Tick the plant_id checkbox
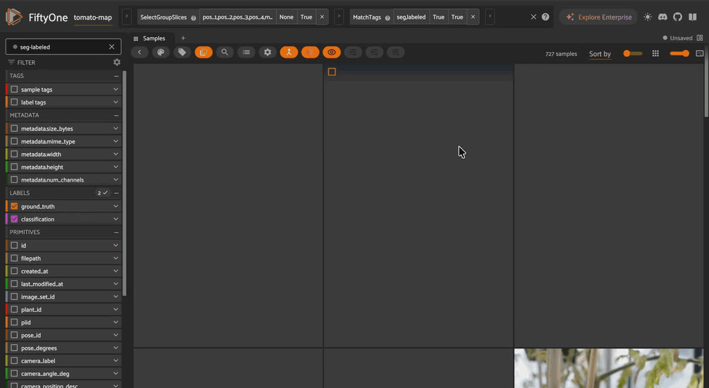 pos(14,309)
